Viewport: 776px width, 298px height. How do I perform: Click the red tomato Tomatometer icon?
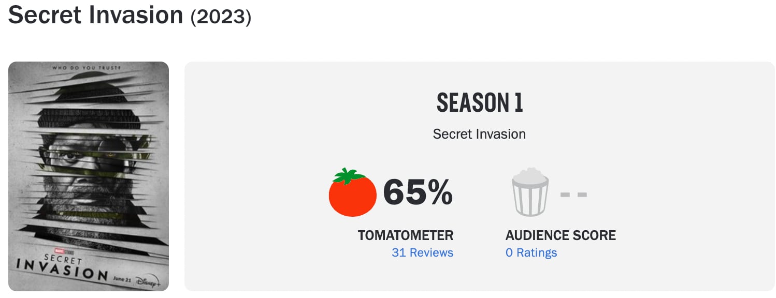point(352,192)
